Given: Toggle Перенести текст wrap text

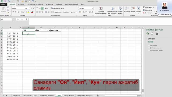Looking at the screenshot, I should (58, 8).
